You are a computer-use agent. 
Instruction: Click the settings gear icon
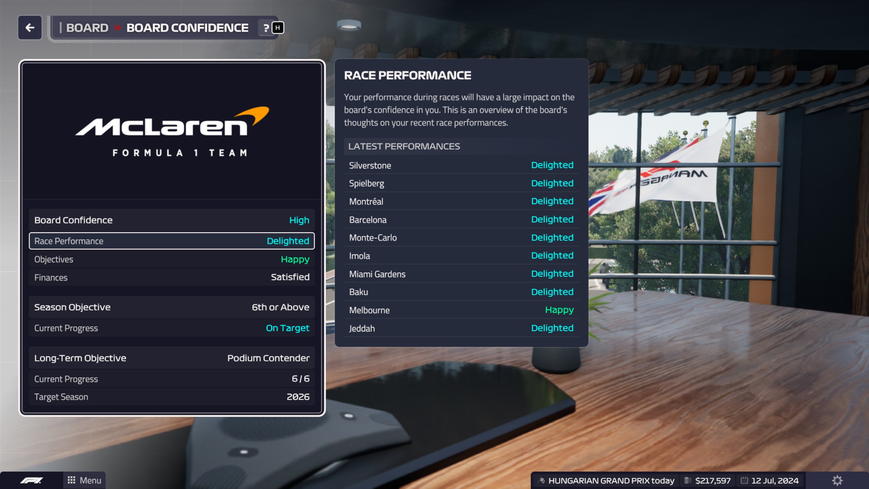click(x=837, y=480)
